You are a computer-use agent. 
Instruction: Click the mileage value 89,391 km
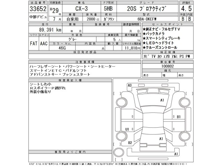[x=50, y=30]
